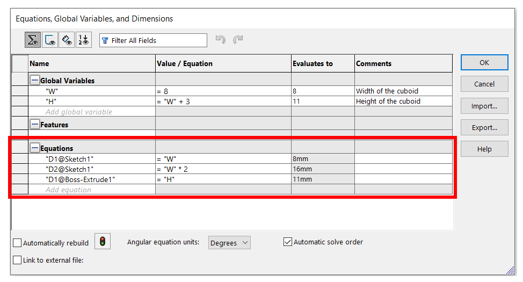Image resolution: width=523 pixels, height=282 pixels.
Task: Click the Add global variable cell
Action: pos(92,112)
